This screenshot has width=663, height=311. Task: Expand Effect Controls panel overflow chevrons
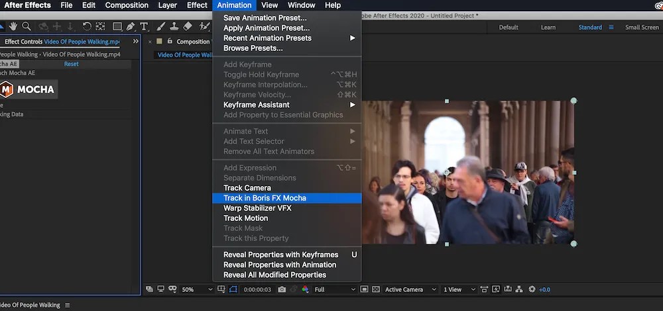[136, 41]
